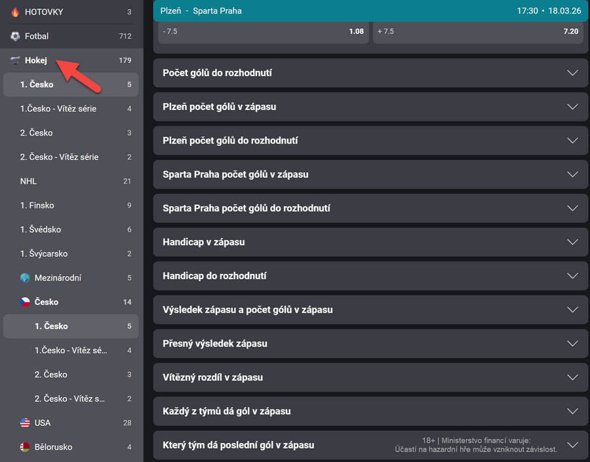Image resolution: width=590 pixels, height=462 pixels.
Task: Expand Sparta Praha počet gólů v zápasu
Action: [x=370, y=174]
